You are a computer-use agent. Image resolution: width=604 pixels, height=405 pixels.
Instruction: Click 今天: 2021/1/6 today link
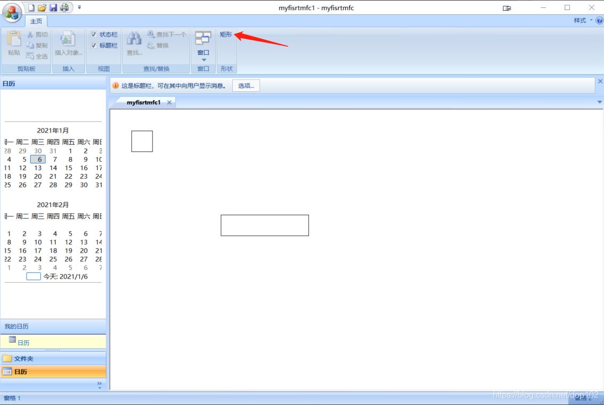[57, 277]
